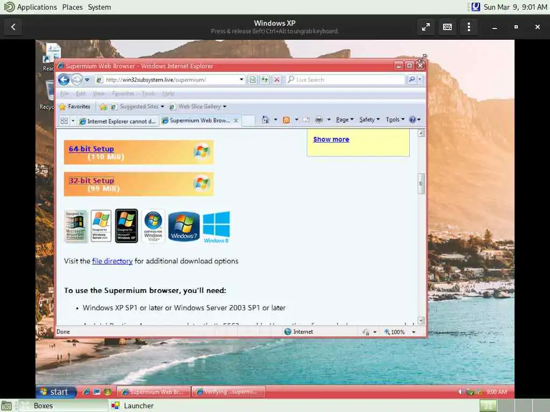
Task: Open the Page command menu
Action: coord(345,120)
